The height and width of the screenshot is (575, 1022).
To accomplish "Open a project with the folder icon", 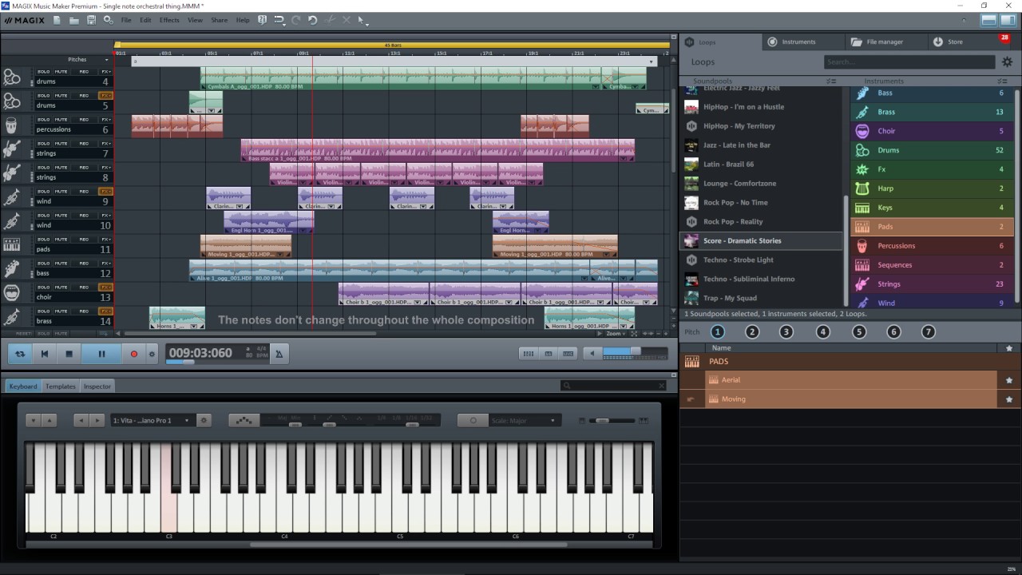I will click(x=74, y=20).
